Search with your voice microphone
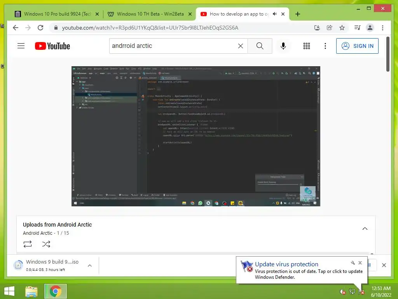398x299 pixels. 283,46
